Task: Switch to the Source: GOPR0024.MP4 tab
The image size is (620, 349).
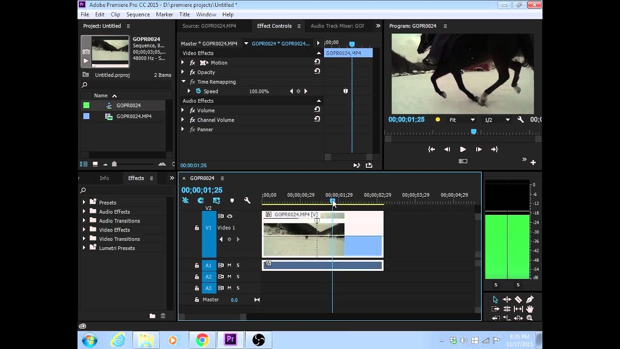Action: pos(209,26)
